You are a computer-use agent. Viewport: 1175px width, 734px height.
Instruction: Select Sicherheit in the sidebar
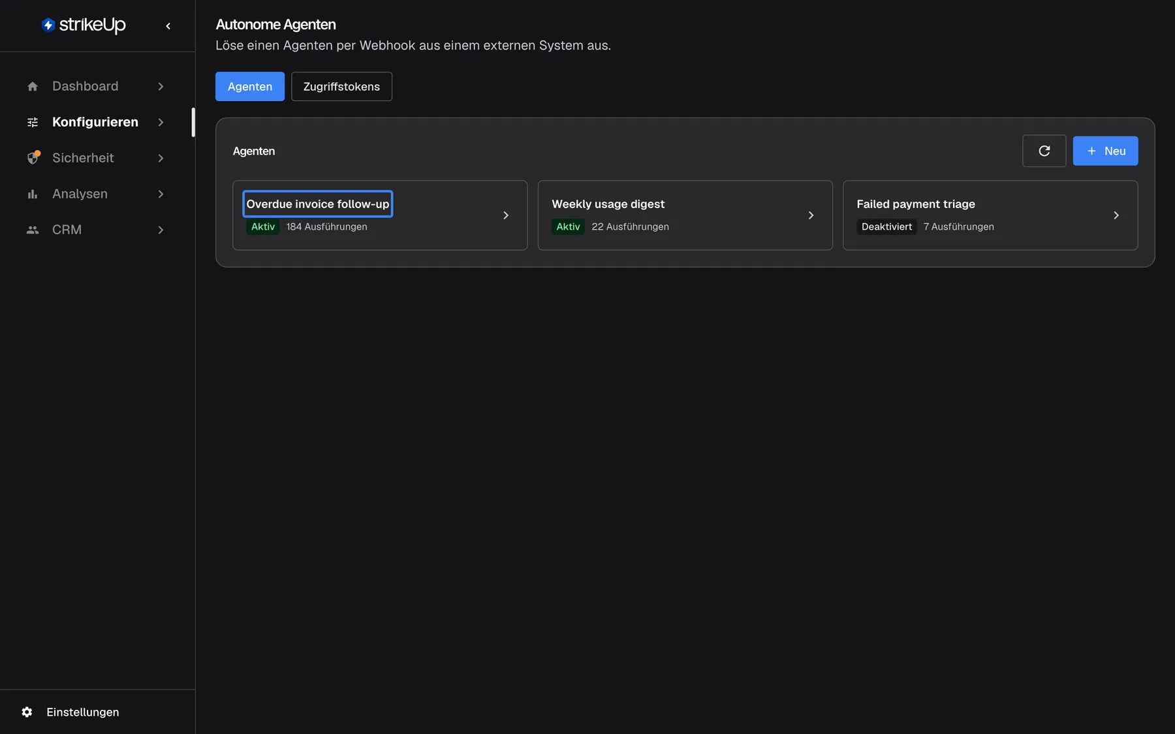(96, 158)
